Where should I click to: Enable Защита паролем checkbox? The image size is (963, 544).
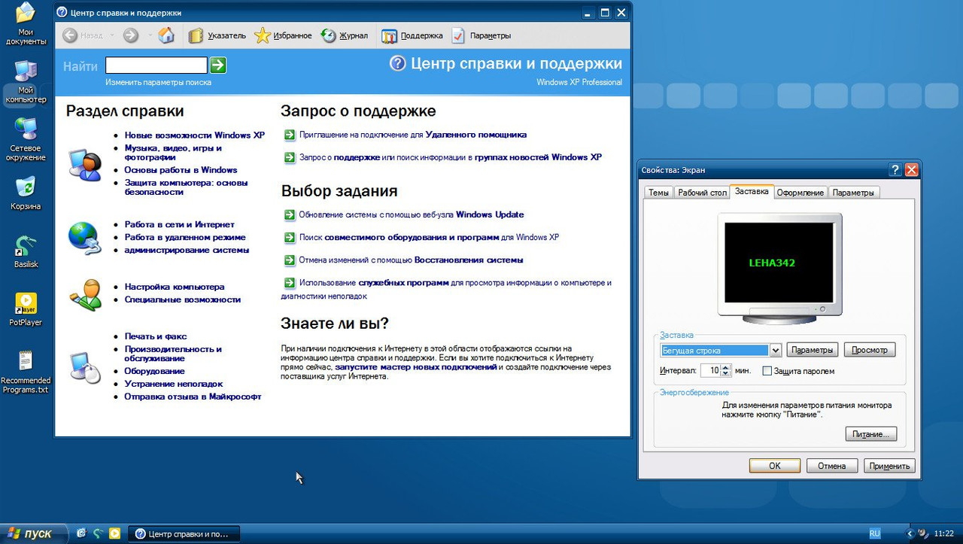[x=767, y=371]
